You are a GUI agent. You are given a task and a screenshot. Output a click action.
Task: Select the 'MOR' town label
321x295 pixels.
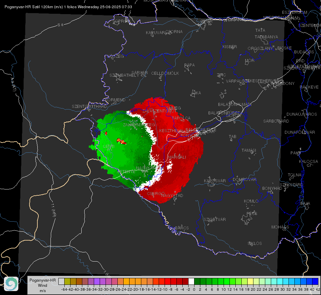coord(250,60)
